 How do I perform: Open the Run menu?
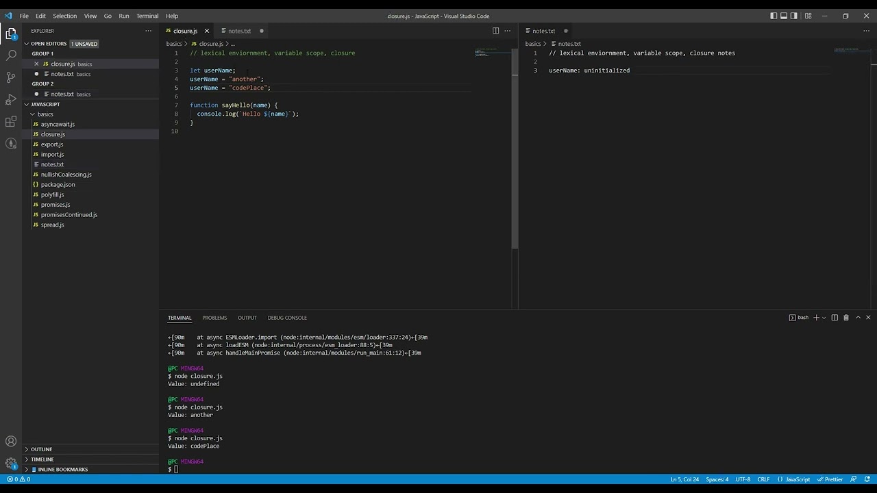(124, 16)
